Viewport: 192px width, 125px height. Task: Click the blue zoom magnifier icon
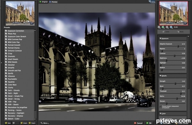[171, 27]
